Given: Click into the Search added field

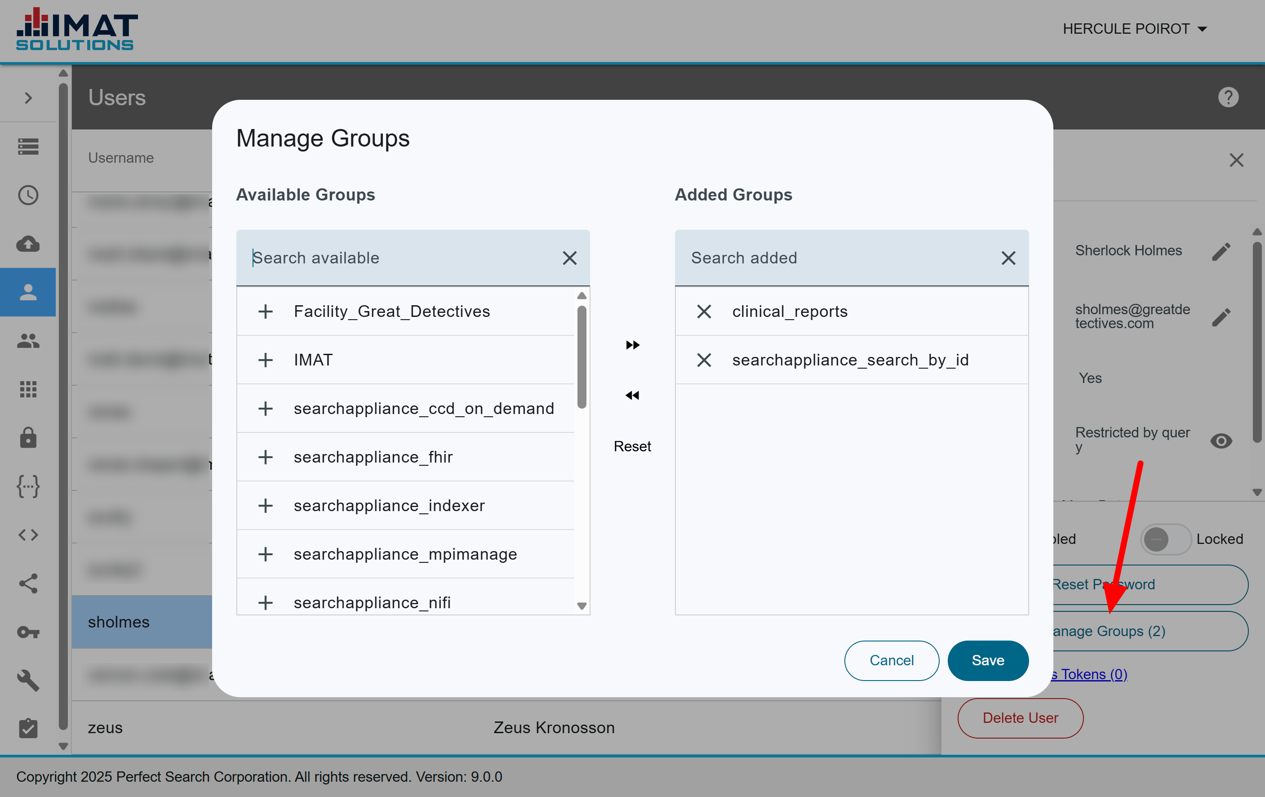Looking at the screenshot, I should (x=839, y=258).
